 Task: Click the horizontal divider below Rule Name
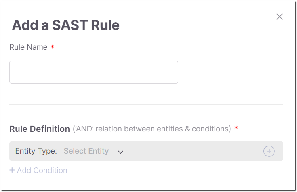[x=146, y=104]
